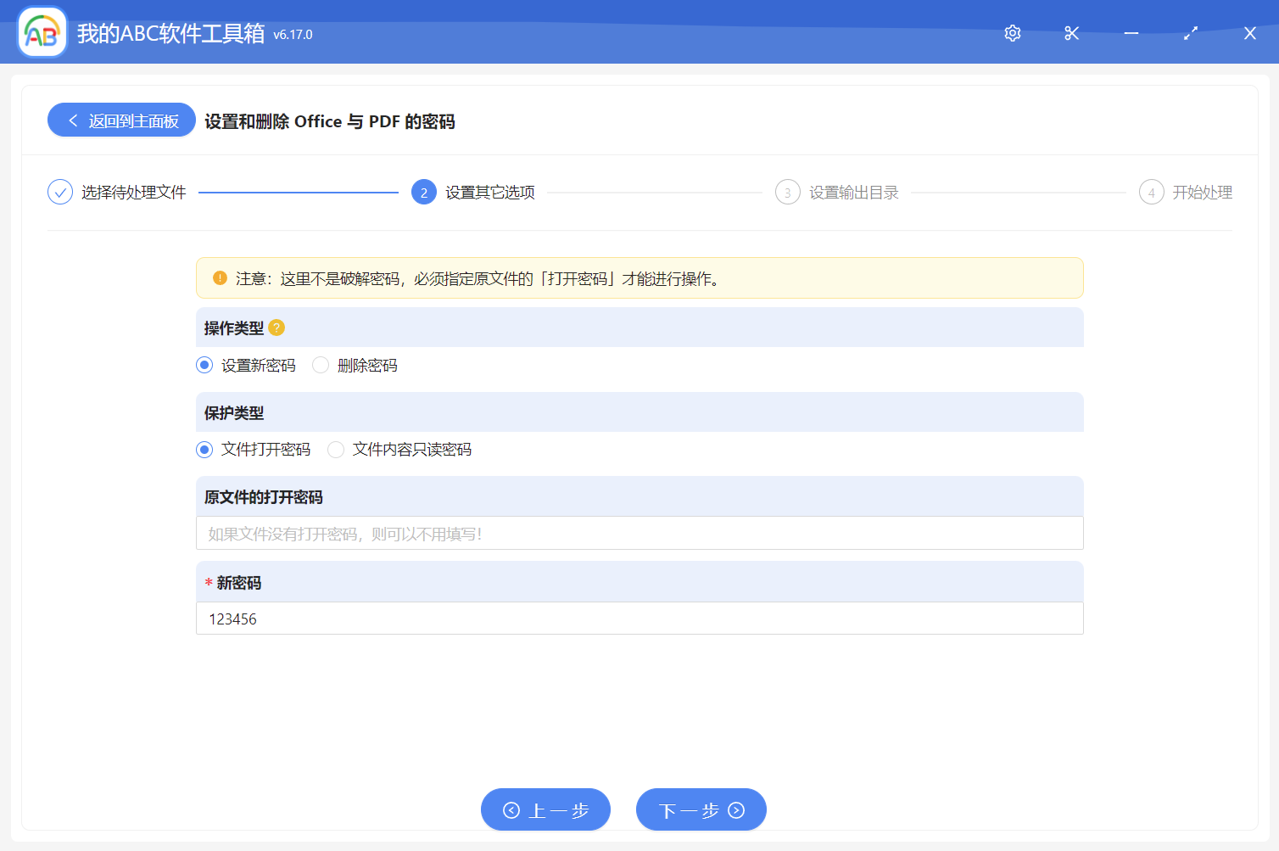Open settings via the gear icon

[x=1012, y=33]
